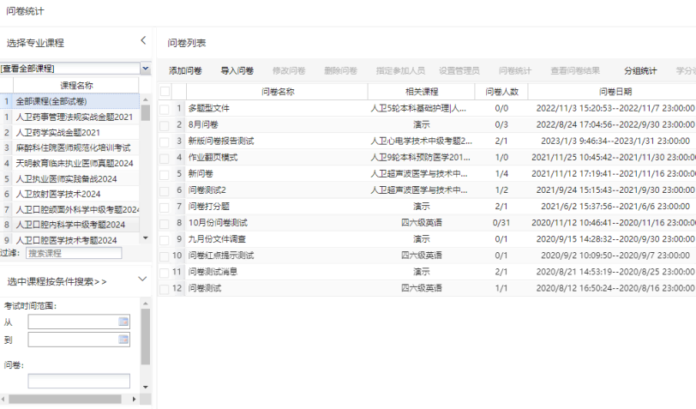The height and width of the screenshot is (409, 696).
Task: Click the left arrow on the horizontal scrollbar
Action: [x=5, y=399]
